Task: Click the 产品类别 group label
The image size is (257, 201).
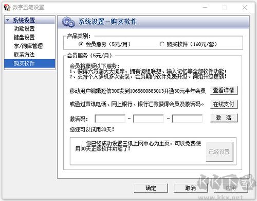Action: [79, 36]
